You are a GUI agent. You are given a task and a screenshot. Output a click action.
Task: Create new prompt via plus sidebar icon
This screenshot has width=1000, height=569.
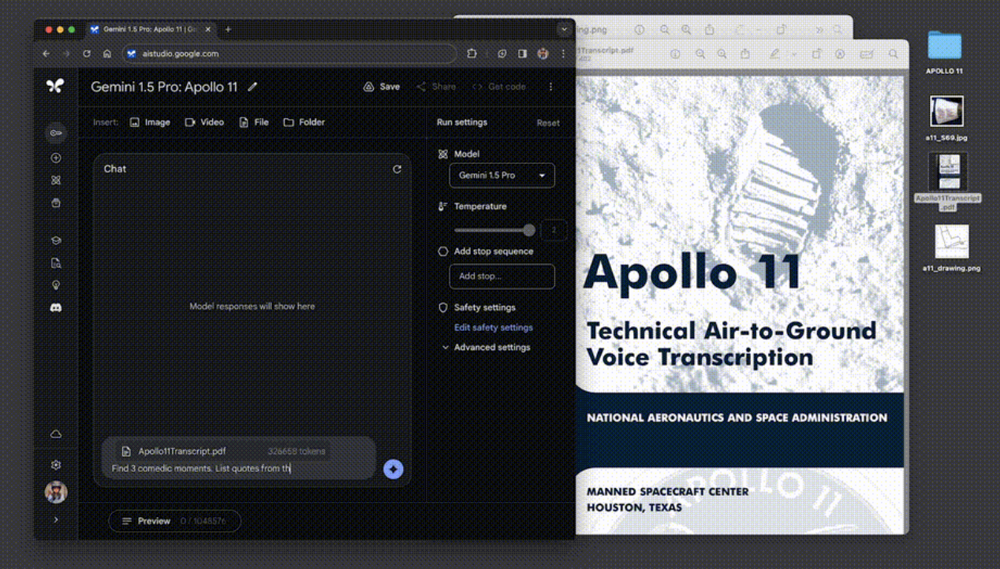click(x=56, y=158)
